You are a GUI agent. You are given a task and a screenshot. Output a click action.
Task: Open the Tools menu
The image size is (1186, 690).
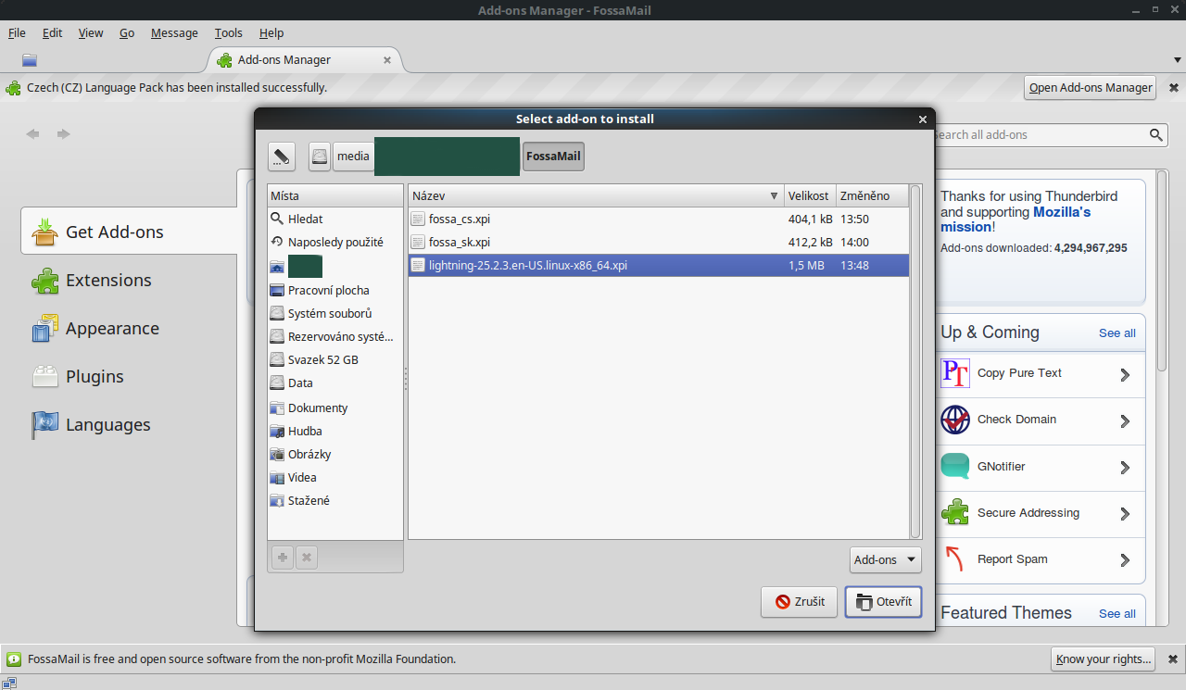point(229,32)
